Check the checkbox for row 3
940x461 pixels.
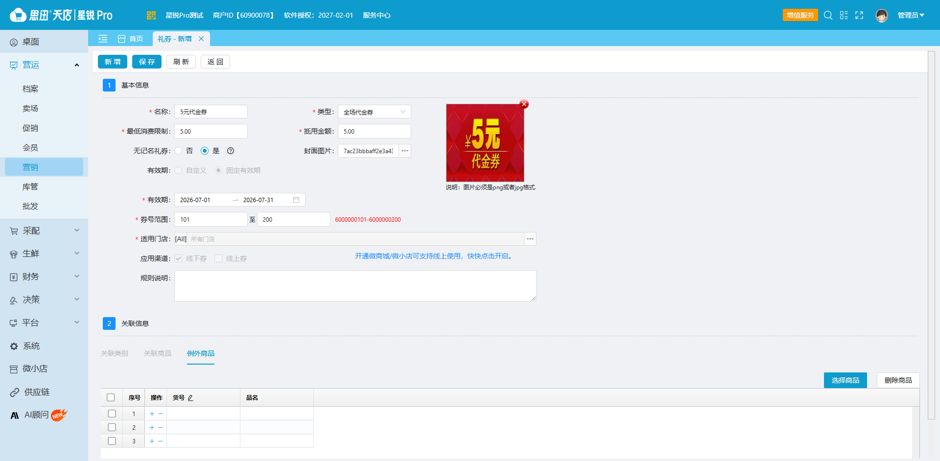(112, 441)
